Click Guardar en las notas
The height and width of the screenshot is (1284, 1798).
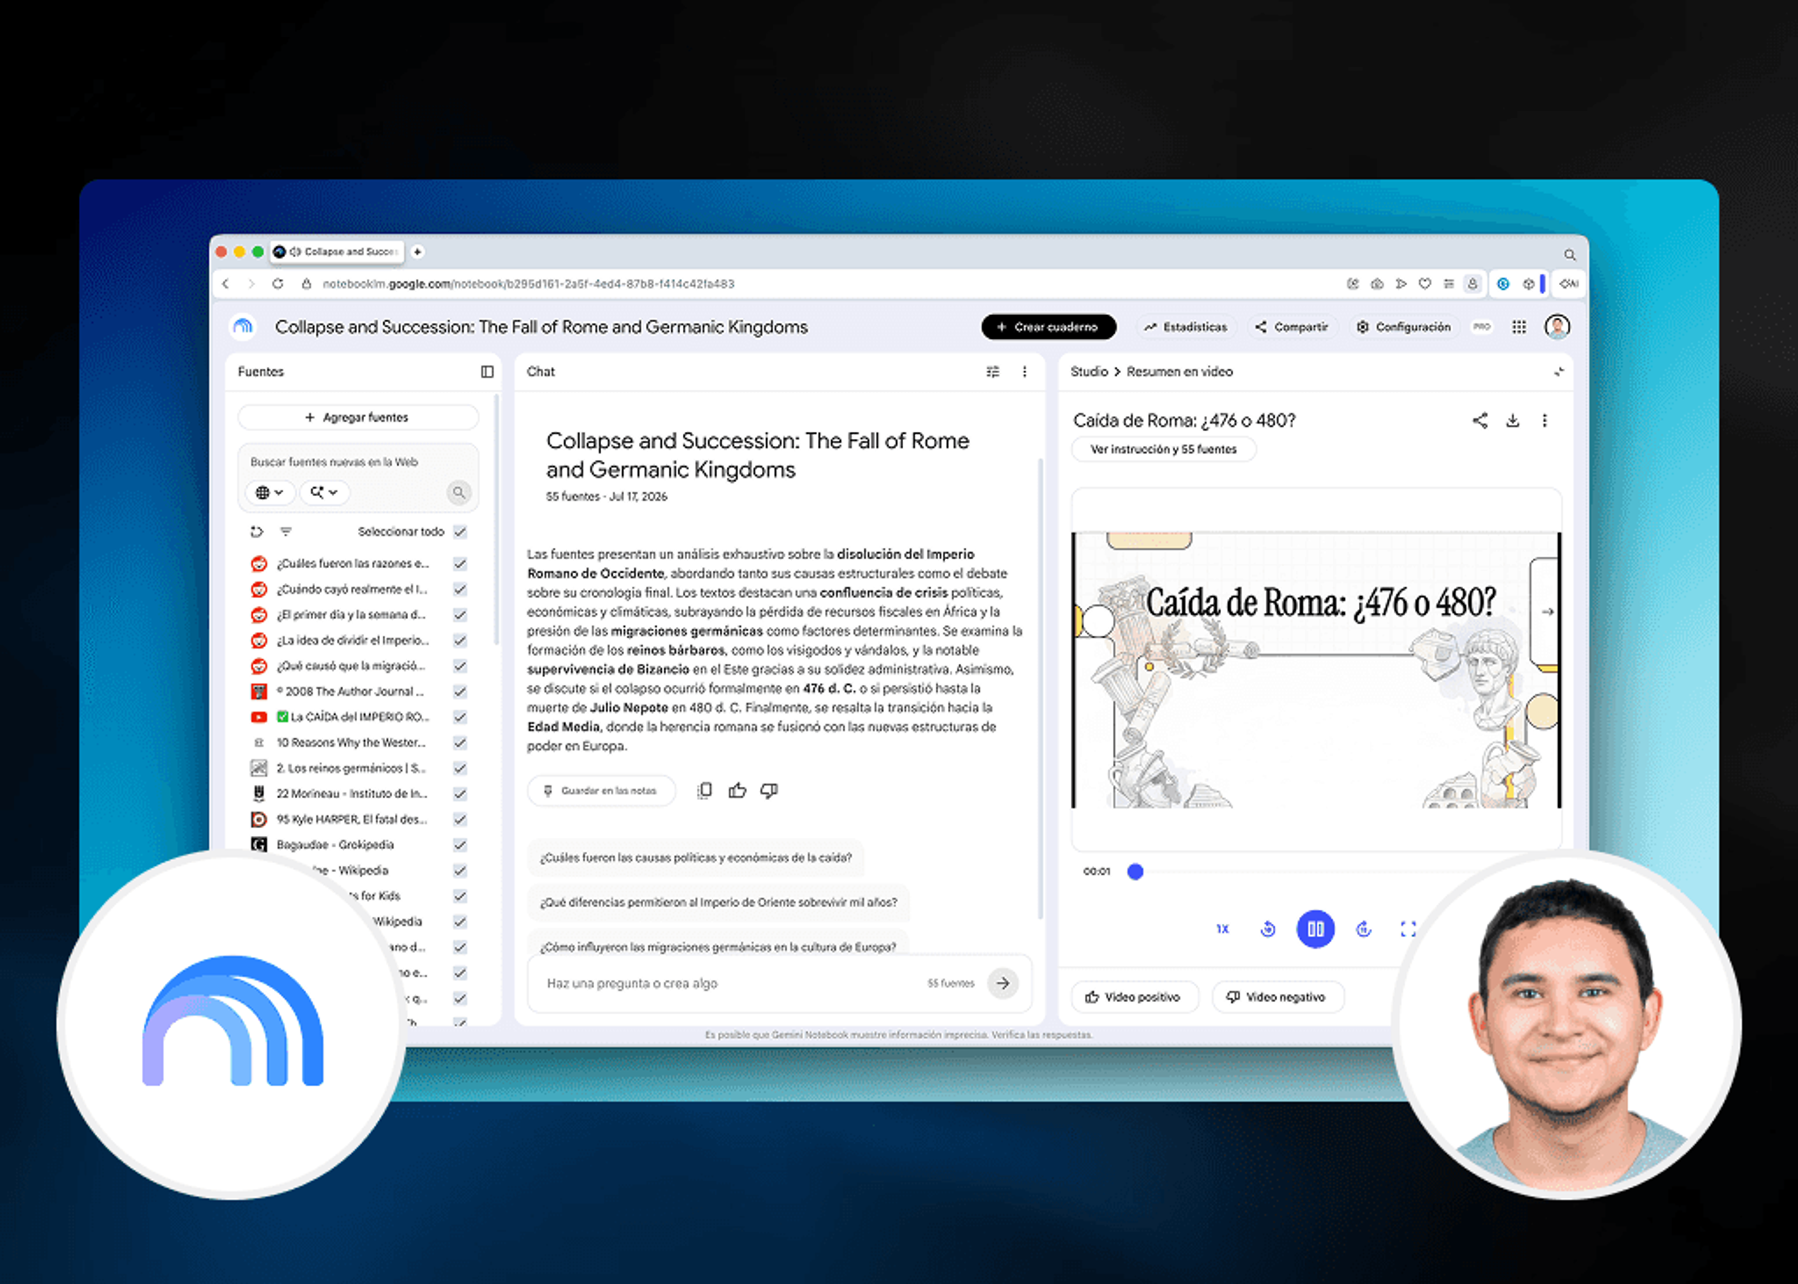point(602,791)
